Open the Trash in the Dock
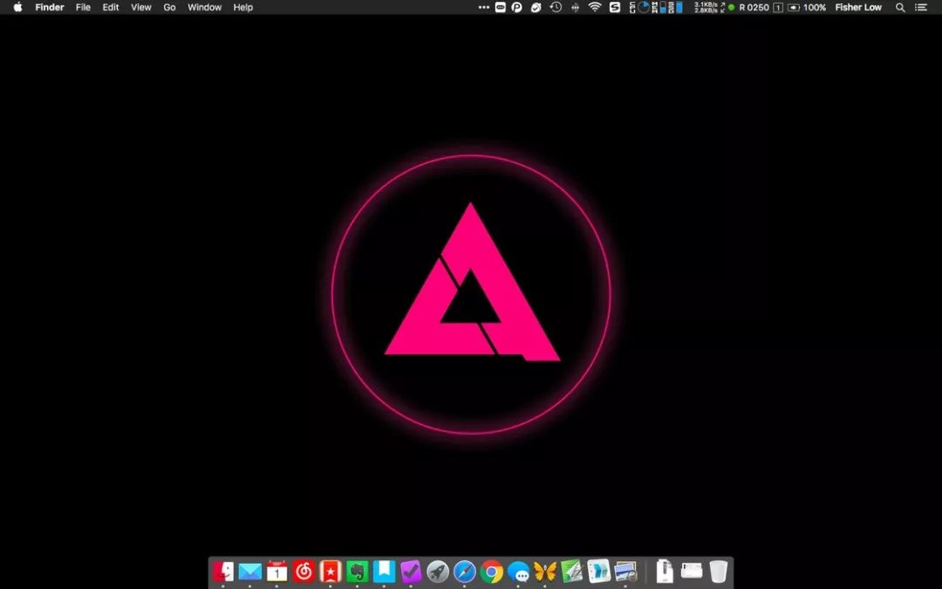Image resolution: width=942 pixels, height=589 pixels. 718,572
